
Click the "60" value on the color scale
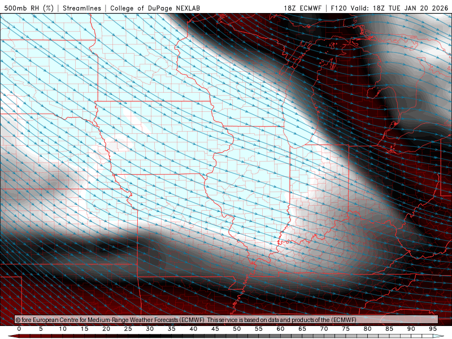pos(280,329)
